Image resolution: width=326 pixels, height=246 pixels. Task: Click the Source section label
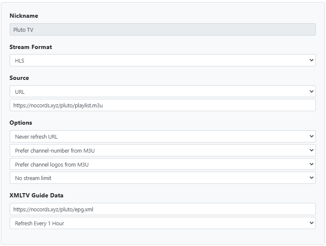(x=19, y=78)
